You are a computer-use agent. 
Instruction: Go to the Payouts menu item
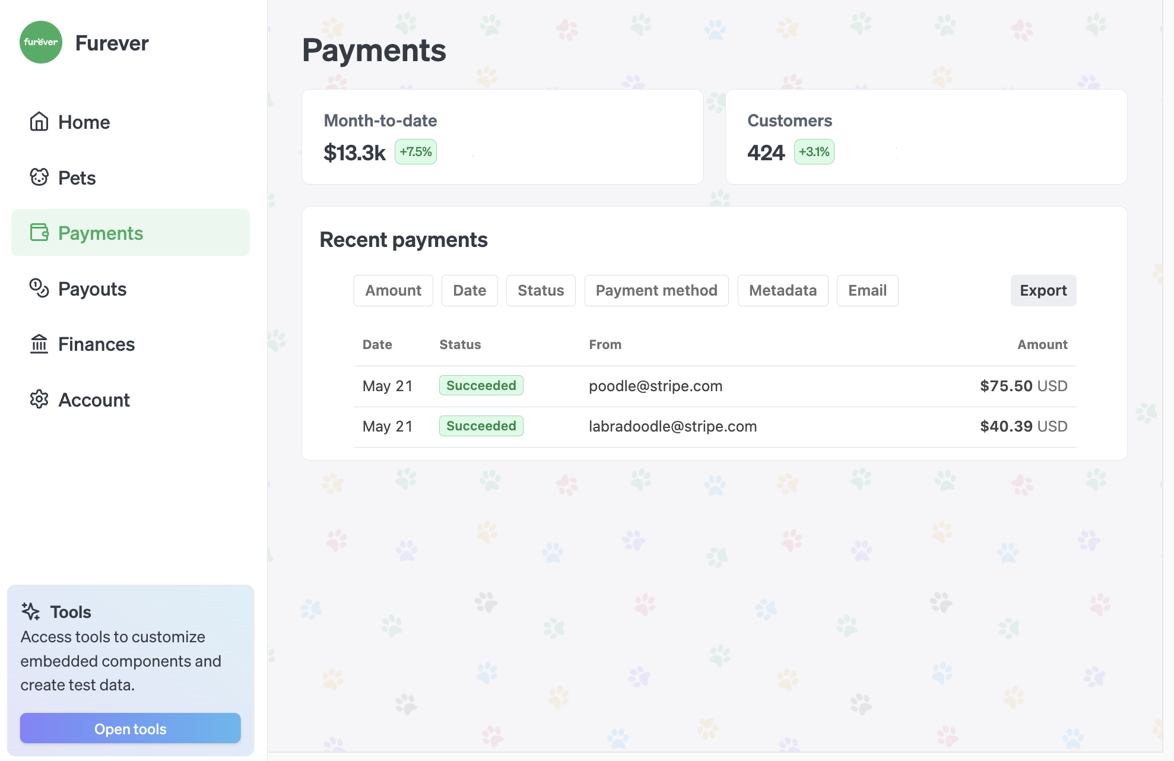92,289
